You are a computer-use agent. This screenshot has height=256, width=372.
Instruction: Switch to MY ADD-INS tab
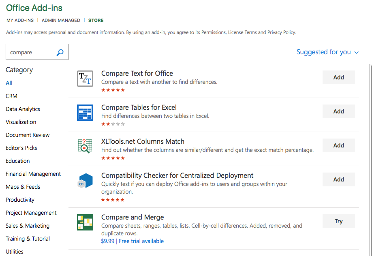(x=20, y=20)
